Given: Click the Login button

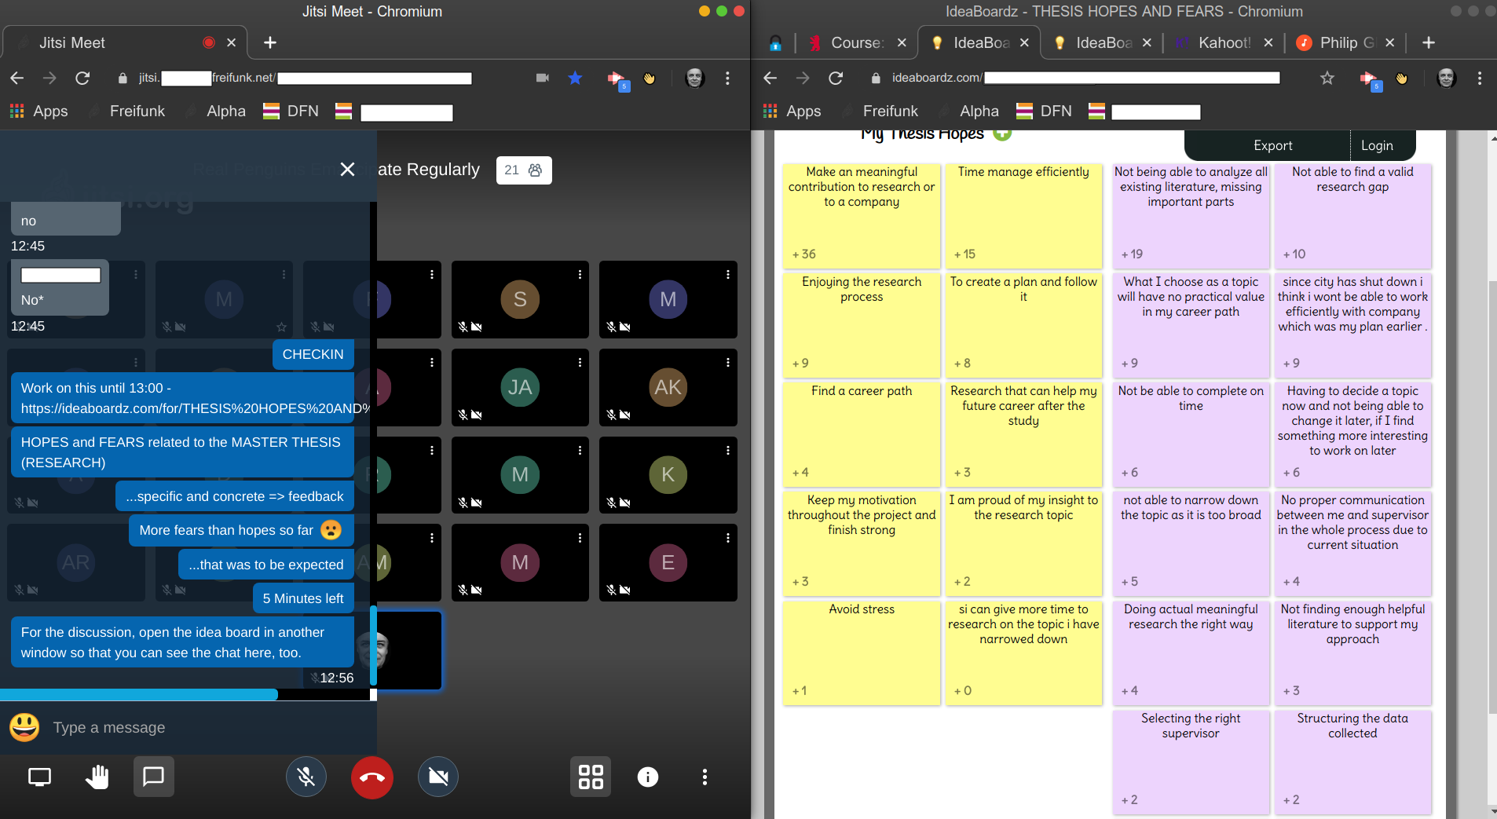Looking at the screenshot, I should coord(1378,145).
